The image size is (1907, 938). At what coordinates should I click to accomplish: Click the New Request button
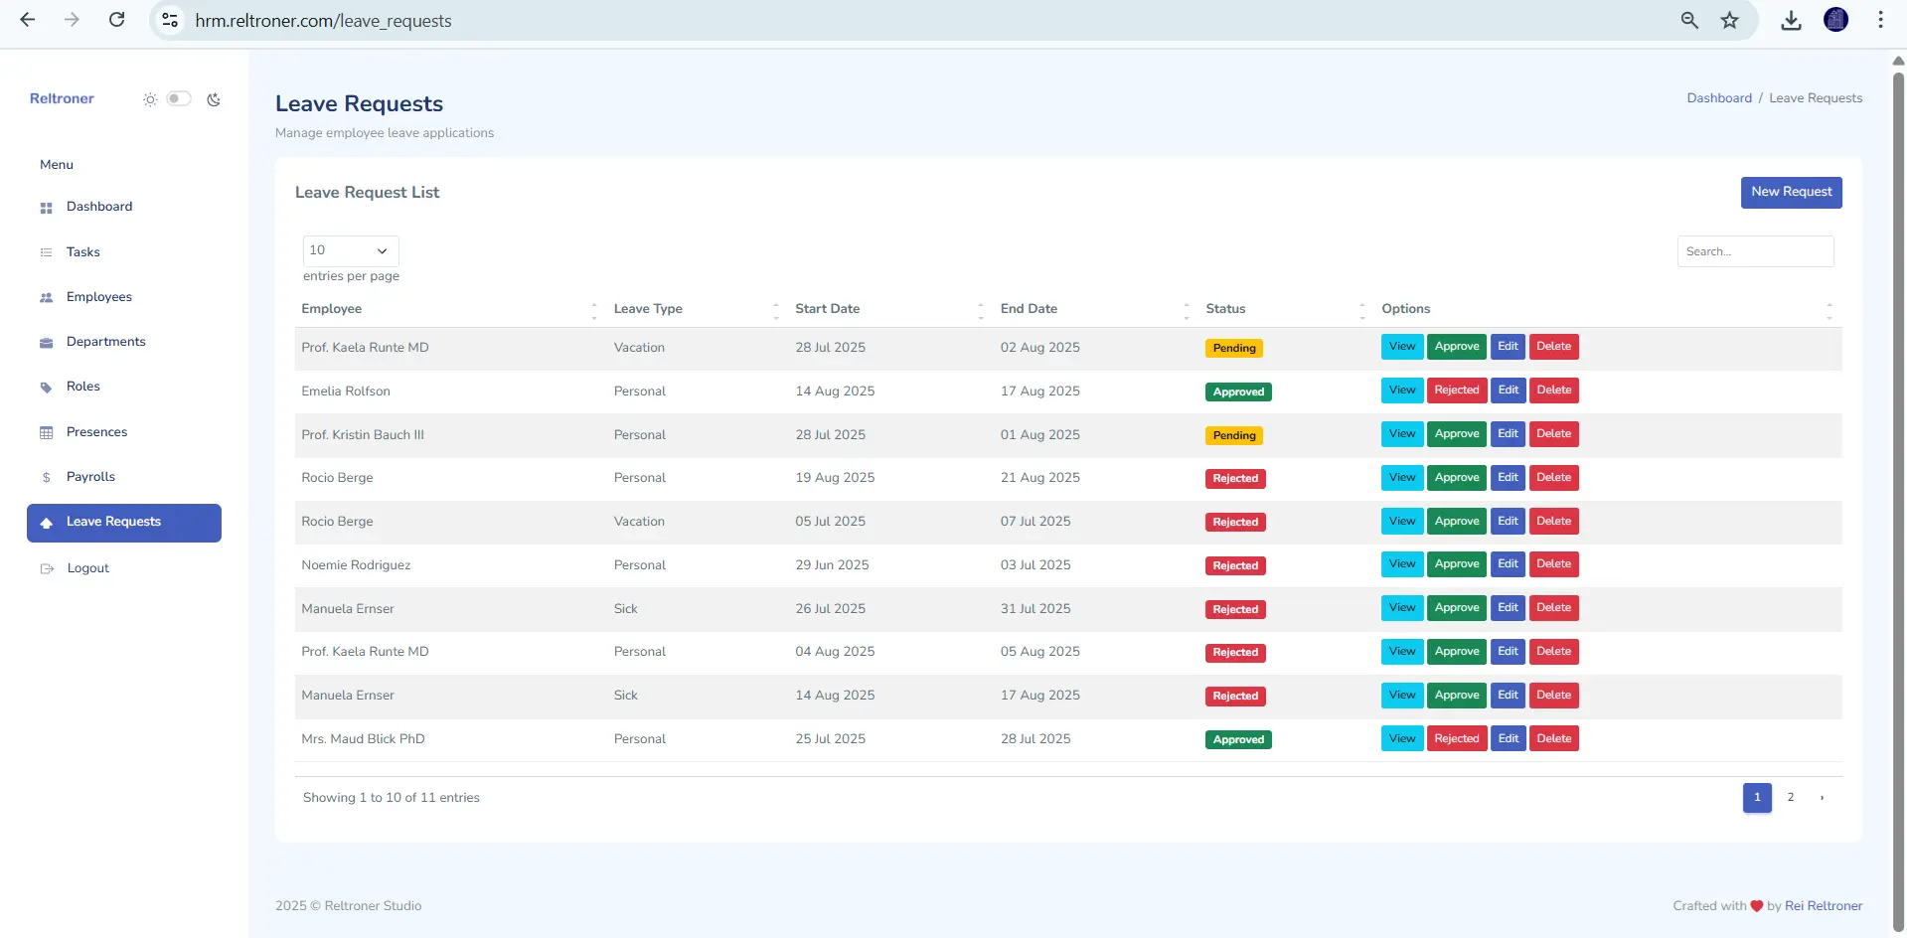(1791, 192)
